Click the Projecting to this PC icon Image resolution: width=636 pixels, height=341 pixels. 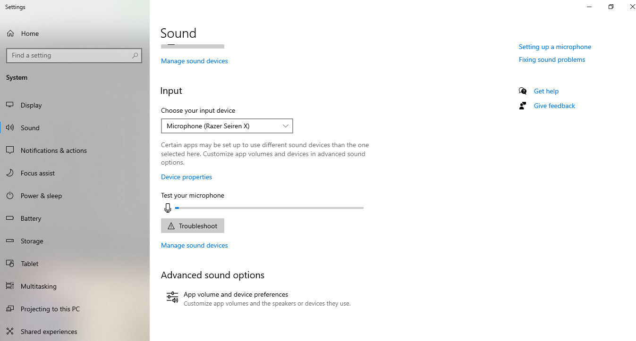(x=10, y=309)
